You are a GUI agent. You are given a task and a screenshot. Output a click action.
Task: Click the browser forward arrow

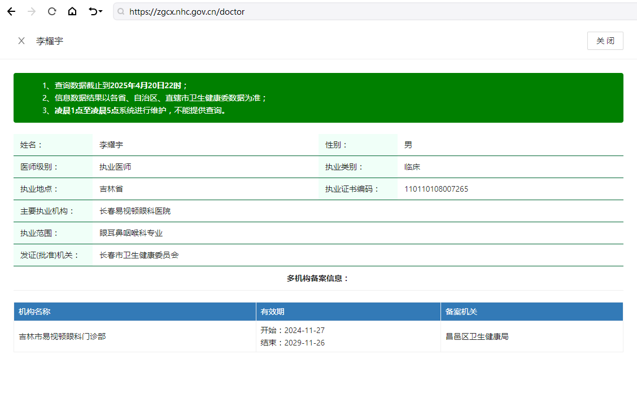[x=31, y=11]
